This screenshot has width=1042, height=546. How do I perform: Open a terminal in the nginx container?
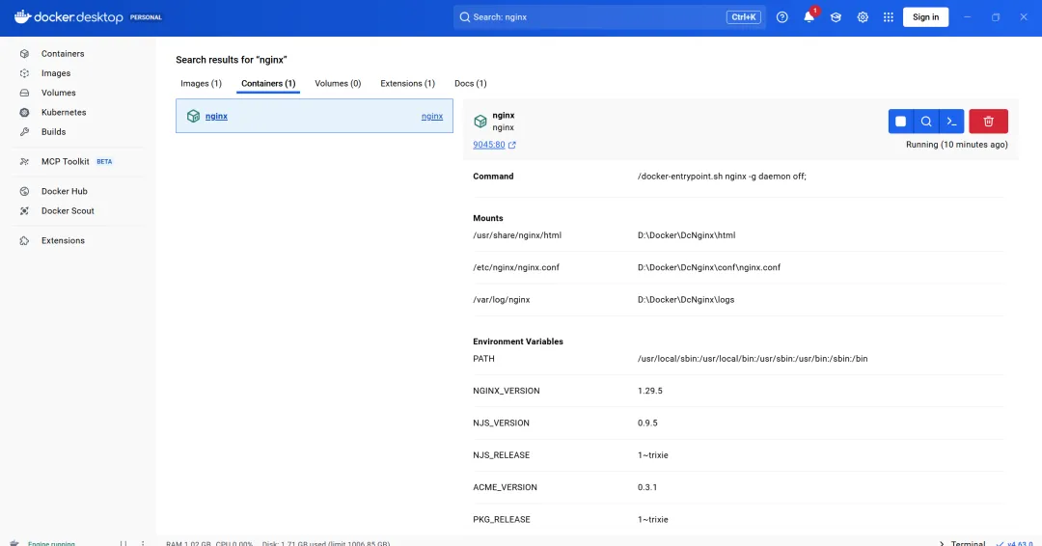[951, 122]
